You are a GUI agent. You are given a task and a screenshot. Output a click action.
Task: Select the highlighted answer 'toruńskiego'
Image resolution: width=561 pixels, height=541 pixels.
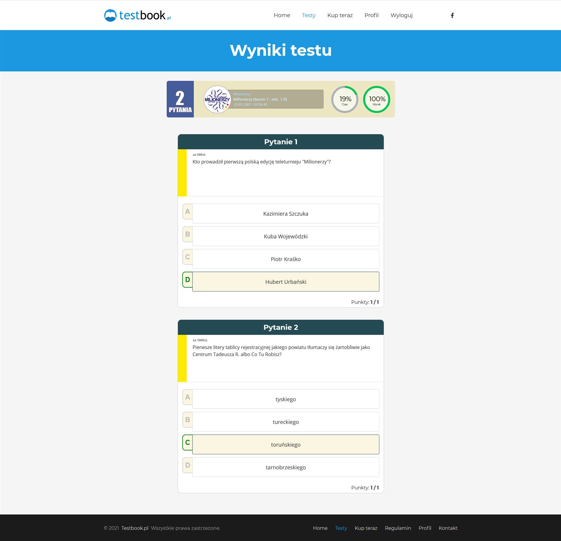tap(285, 445)
